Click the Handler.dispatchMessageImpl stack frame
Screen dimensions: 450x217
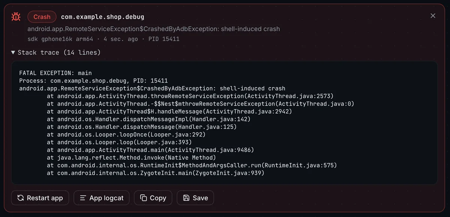149,119
